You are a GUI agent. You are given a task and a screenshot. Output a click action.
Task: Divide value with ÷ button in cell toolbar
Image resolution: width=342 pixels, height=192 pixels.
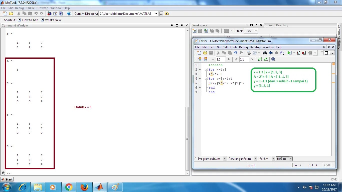[x=236, y=59]
